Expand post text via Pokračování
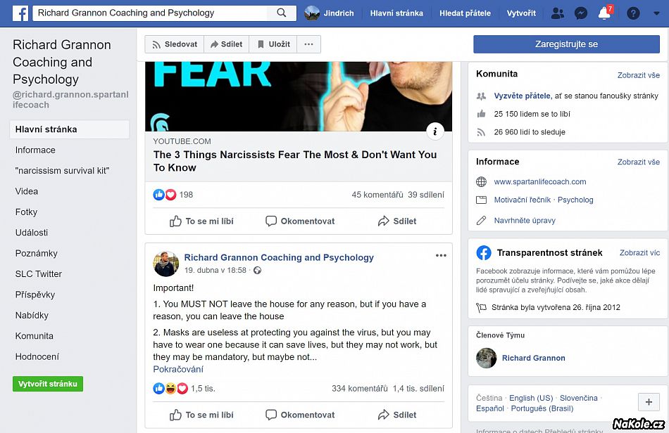This screenshot has width=669, height=433. coord(178,369)
